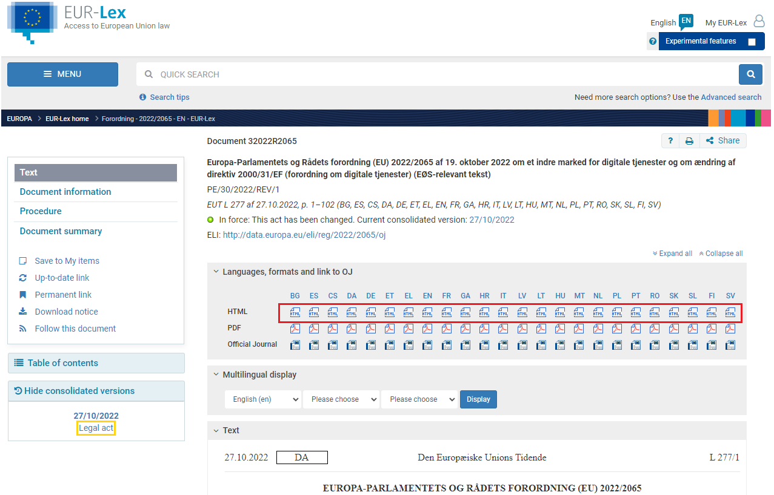The width and height of the screenshot is (774, 495).
Task: Open the English HTML version icon
Action: click(427, 312)
